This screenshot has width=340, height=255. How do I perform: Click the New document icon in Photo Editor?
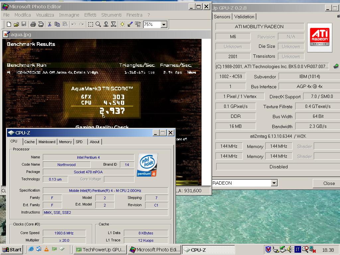(9, 24)
